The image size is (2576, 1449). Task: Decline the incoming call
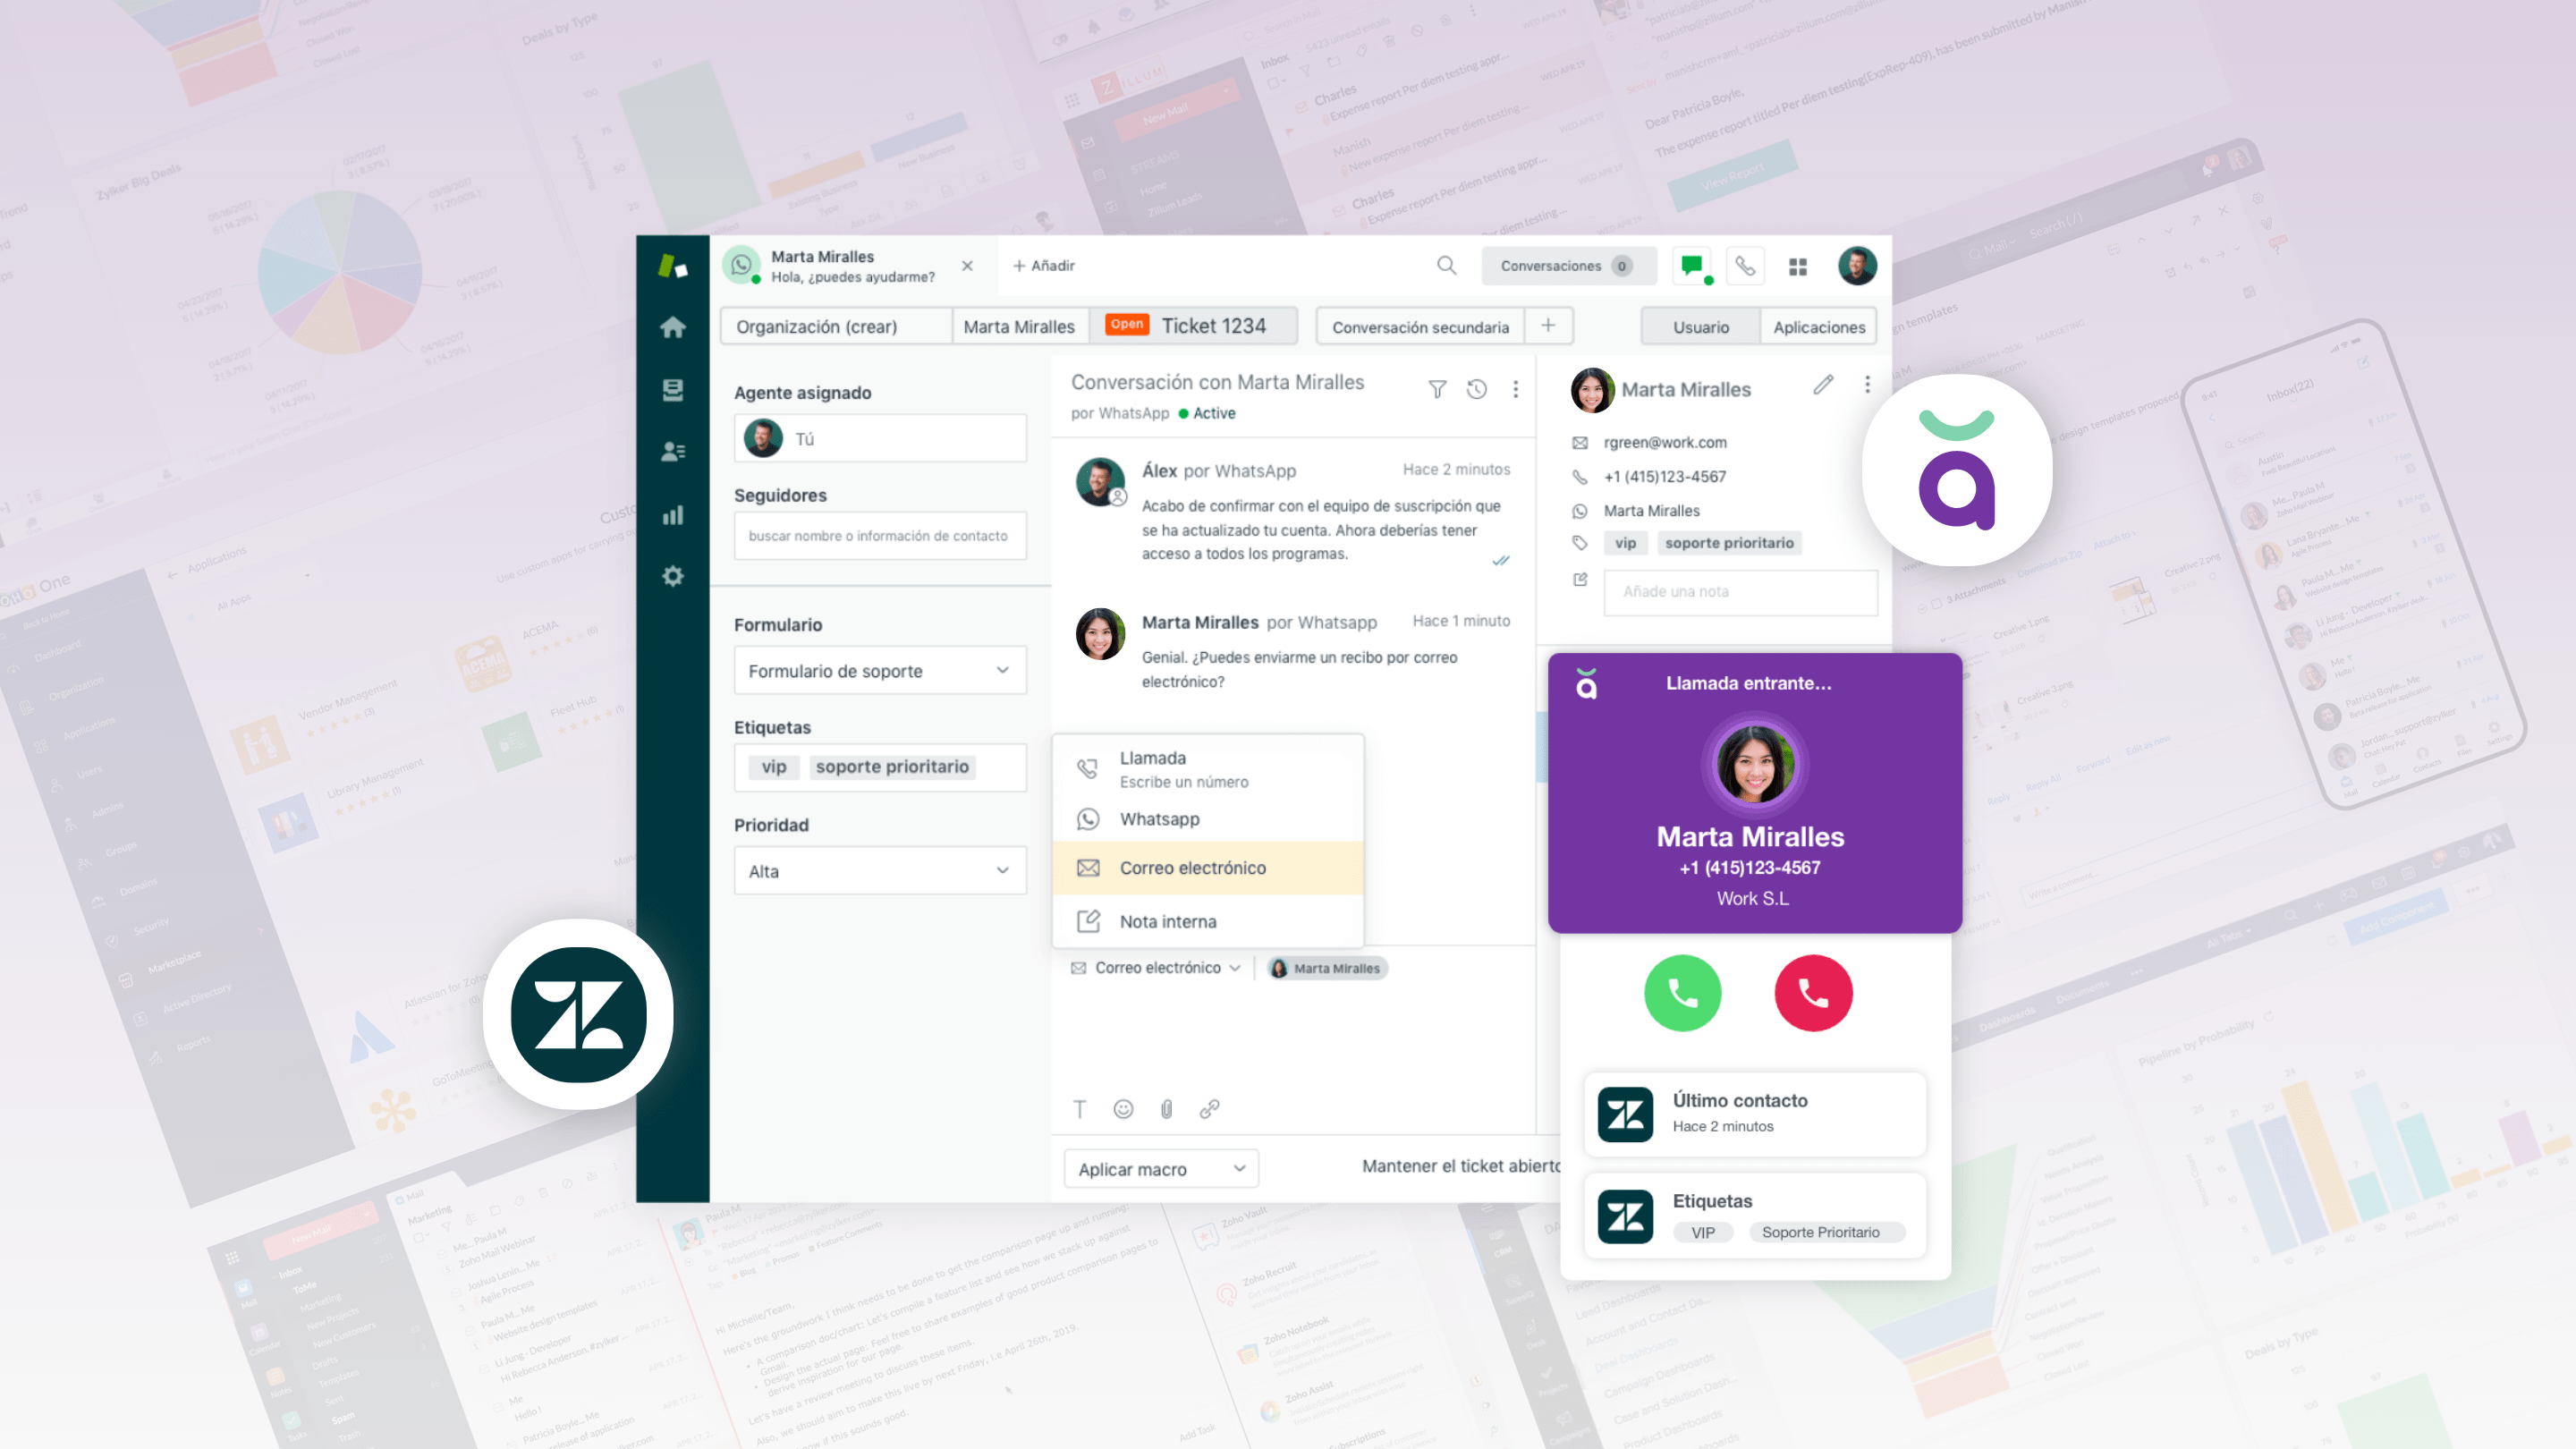click(1813, 993)
